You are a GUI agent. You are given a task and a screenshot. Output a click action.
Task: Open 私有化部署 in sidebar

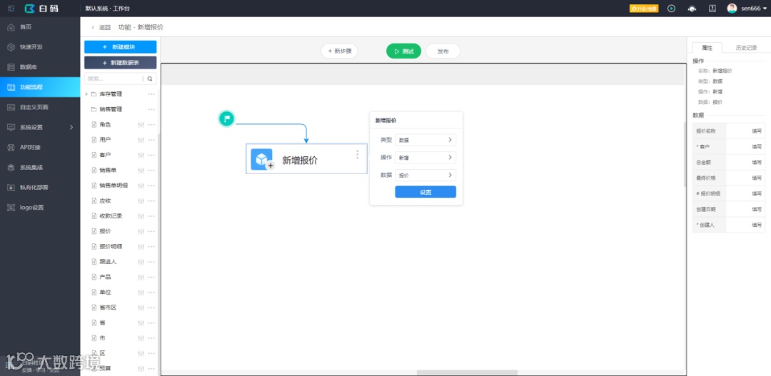tap(40, 187)
